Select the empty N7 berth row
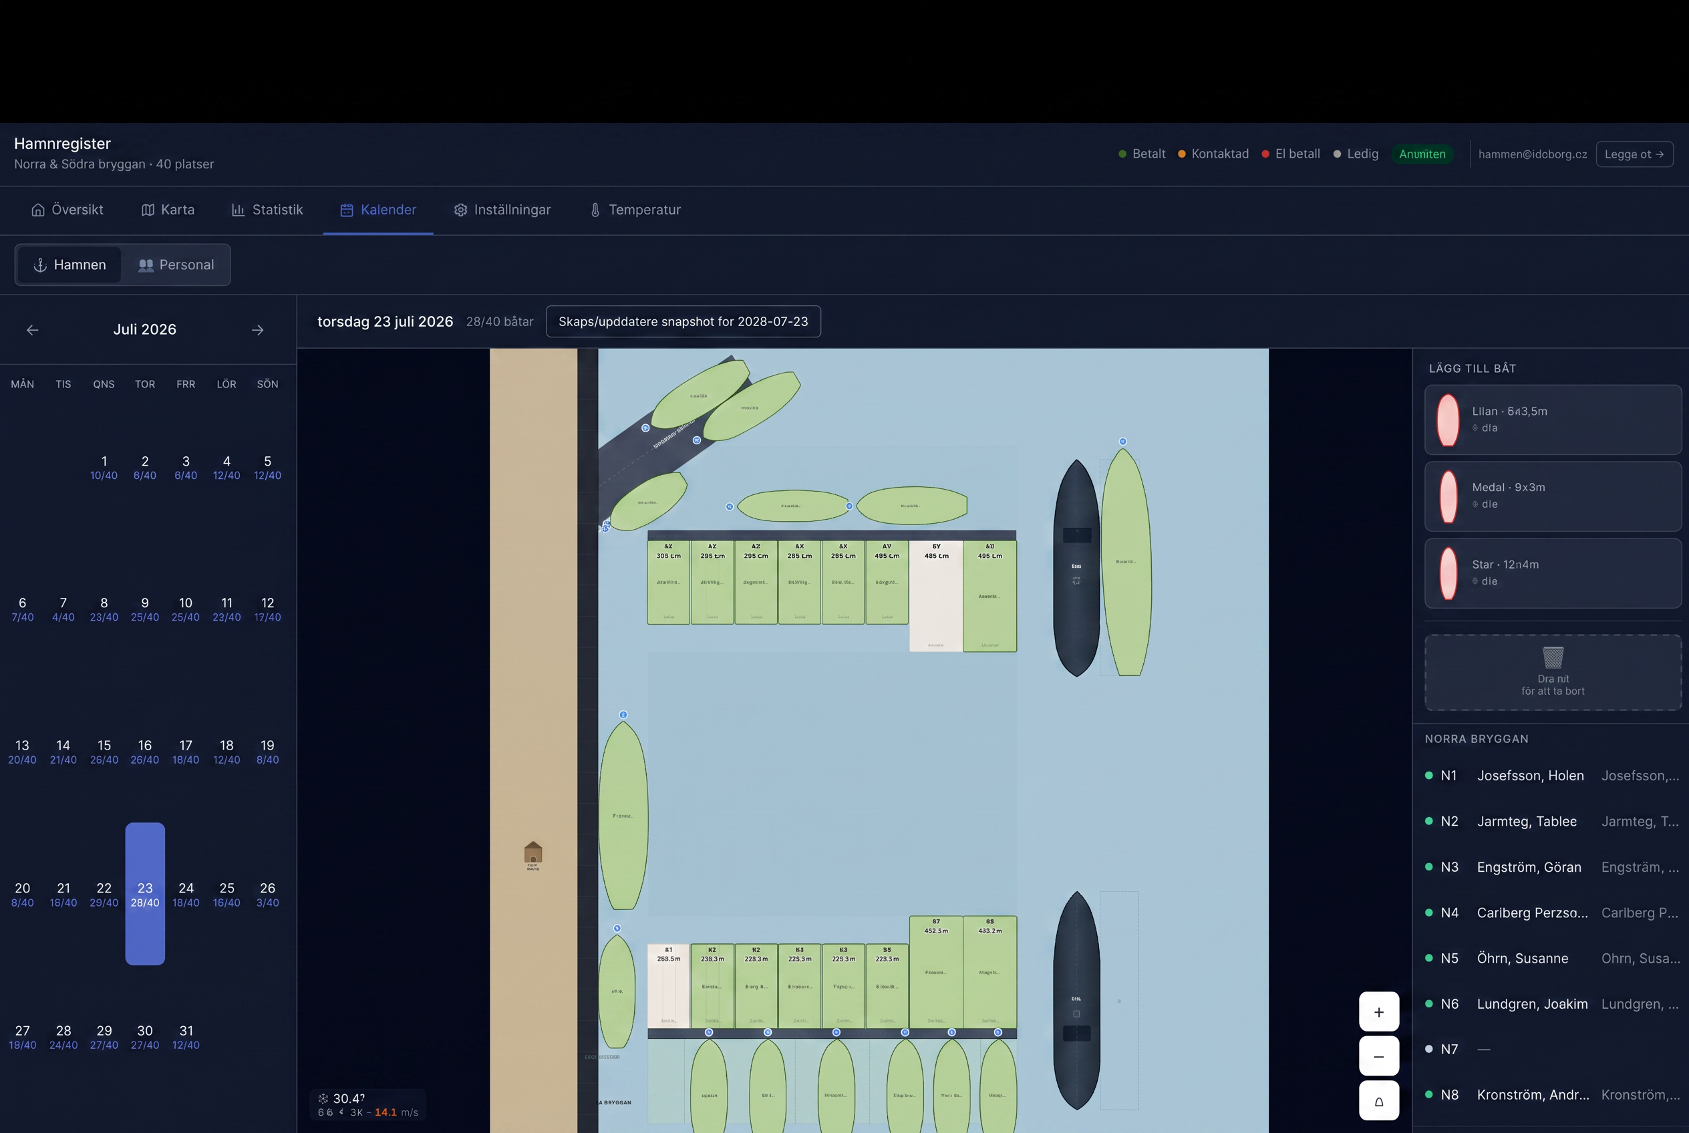The width and height of the screenshot is (1689, 1133). 1553,1049
